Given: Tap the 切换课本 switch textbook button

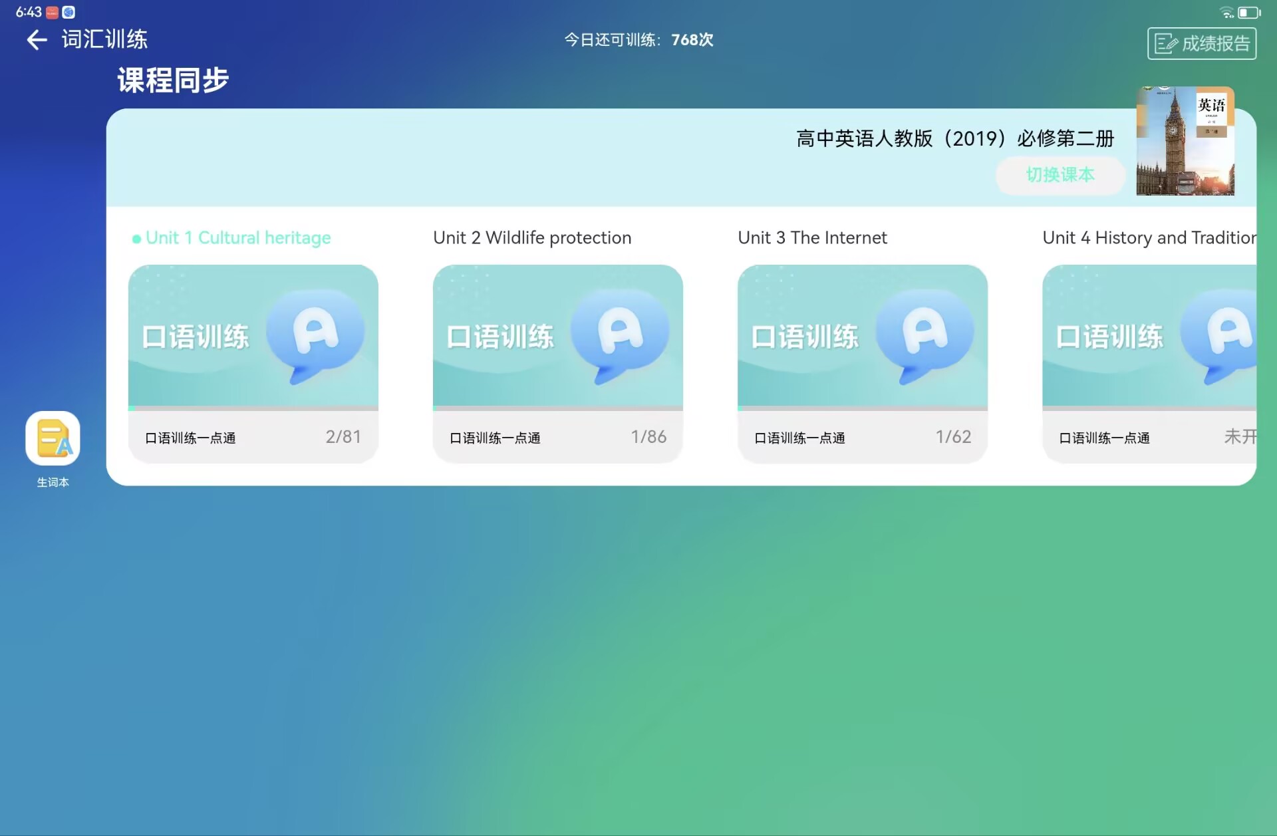Looking at the screenshot, I should 1060,175.
